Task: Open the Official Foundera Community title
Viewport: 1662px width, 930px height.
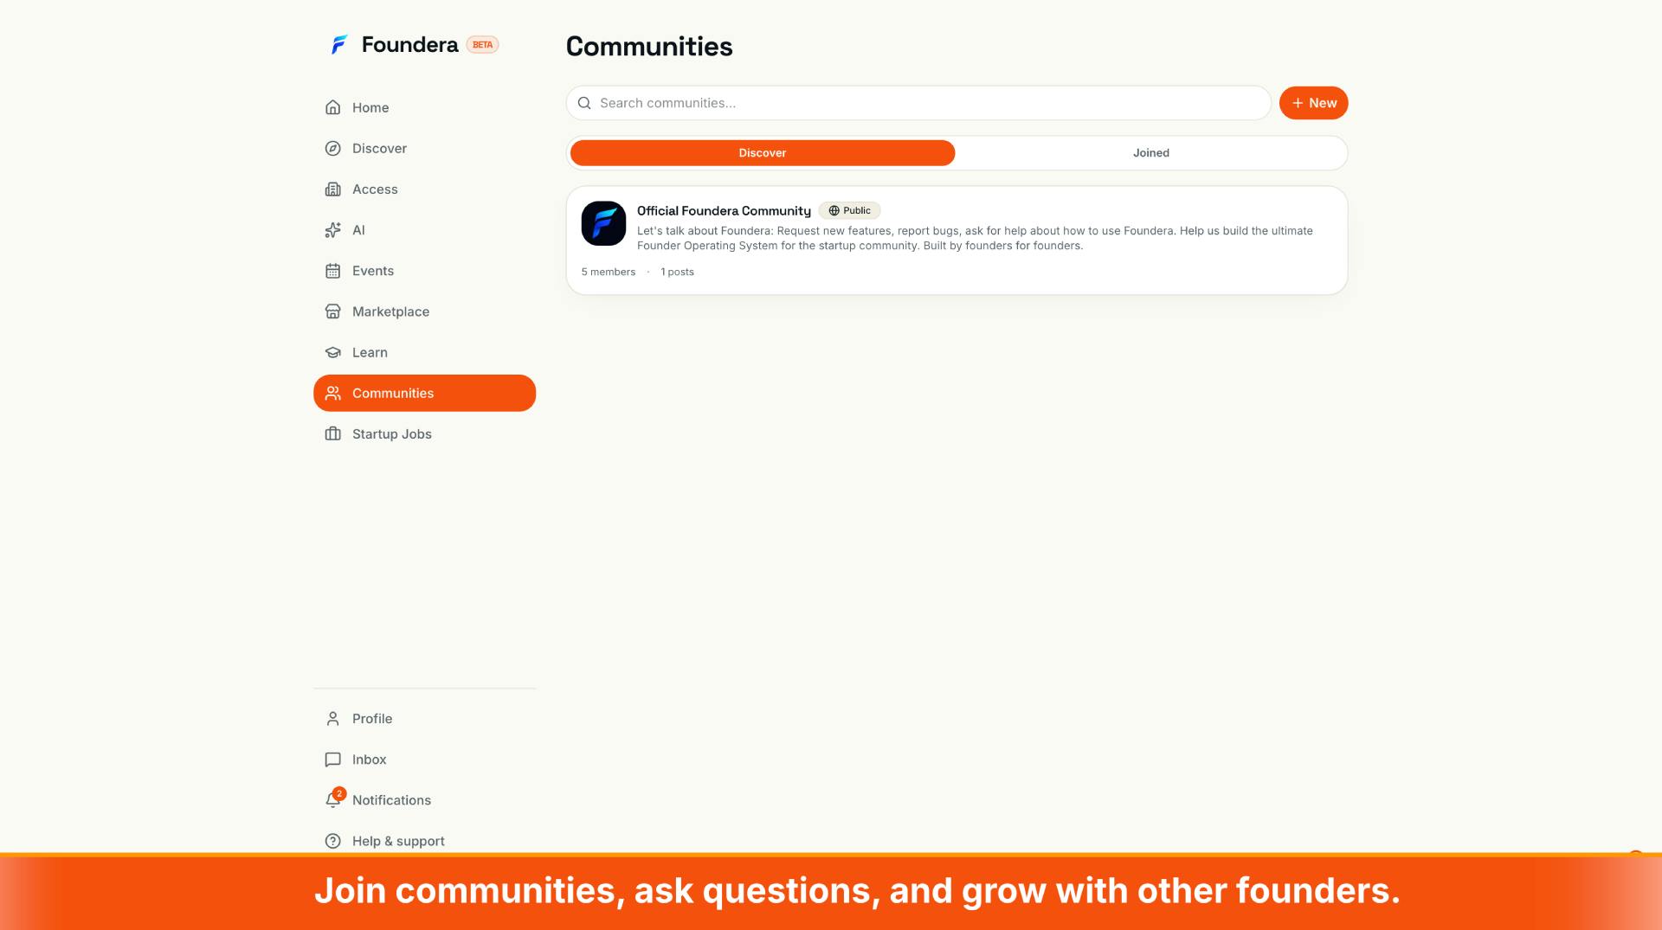Action: coord(724,210)
